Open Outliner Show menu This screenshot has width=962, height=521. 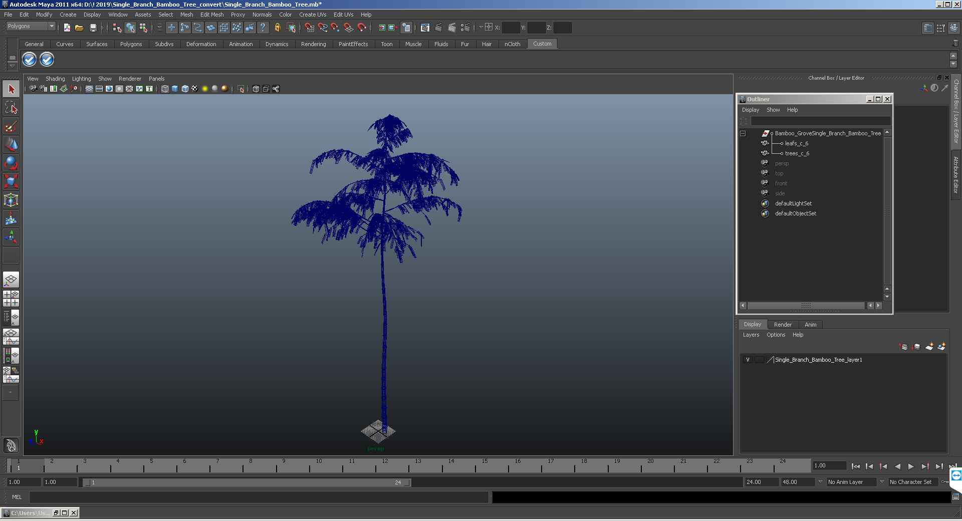click(x=773, y=110)
